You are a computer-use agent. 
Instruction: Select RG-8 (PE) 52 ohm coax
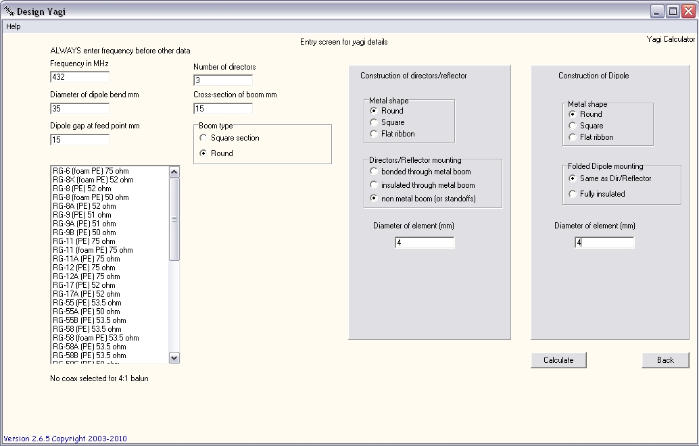(110, 189)
